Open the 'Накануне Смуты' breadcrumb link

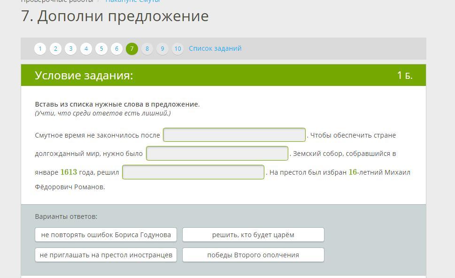[133, 1]
